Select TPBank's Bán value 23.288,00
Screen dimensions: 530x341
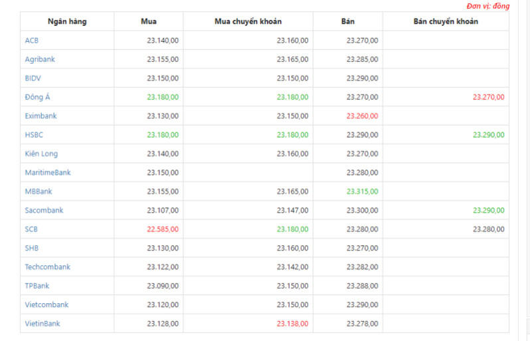(363, 286)
